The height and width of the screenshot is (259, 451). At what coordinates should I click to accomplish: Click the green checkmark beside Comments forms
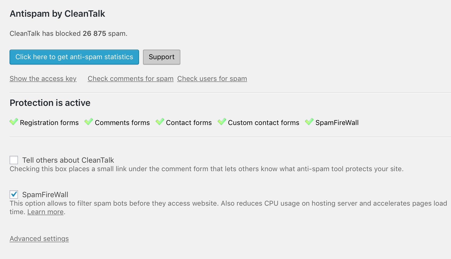(x=89, y=122)
